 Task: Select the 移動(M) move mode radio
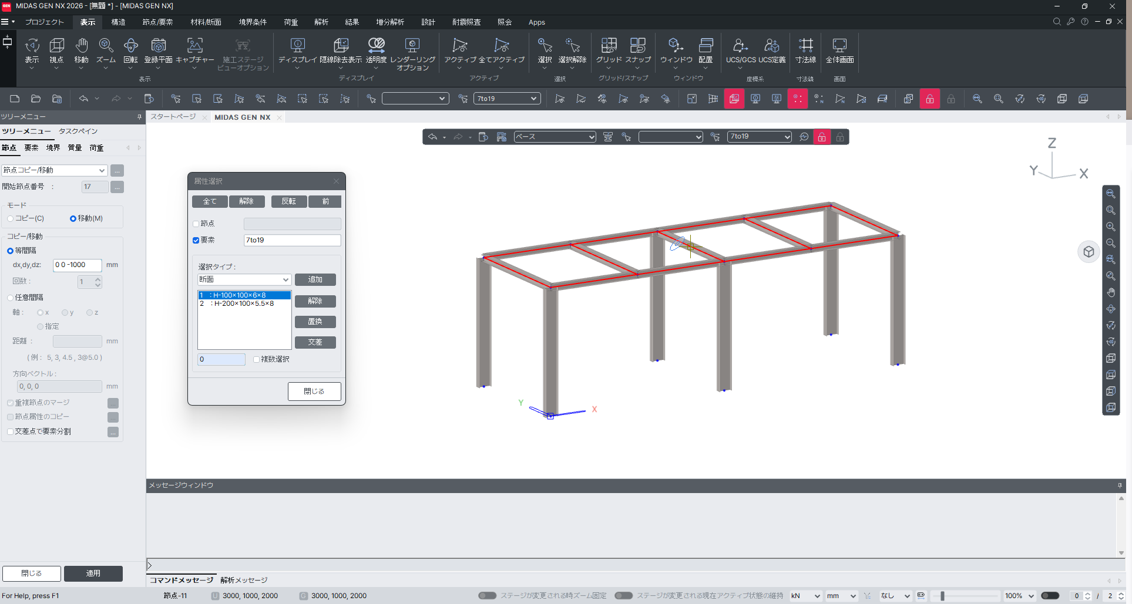click(73, 218)
